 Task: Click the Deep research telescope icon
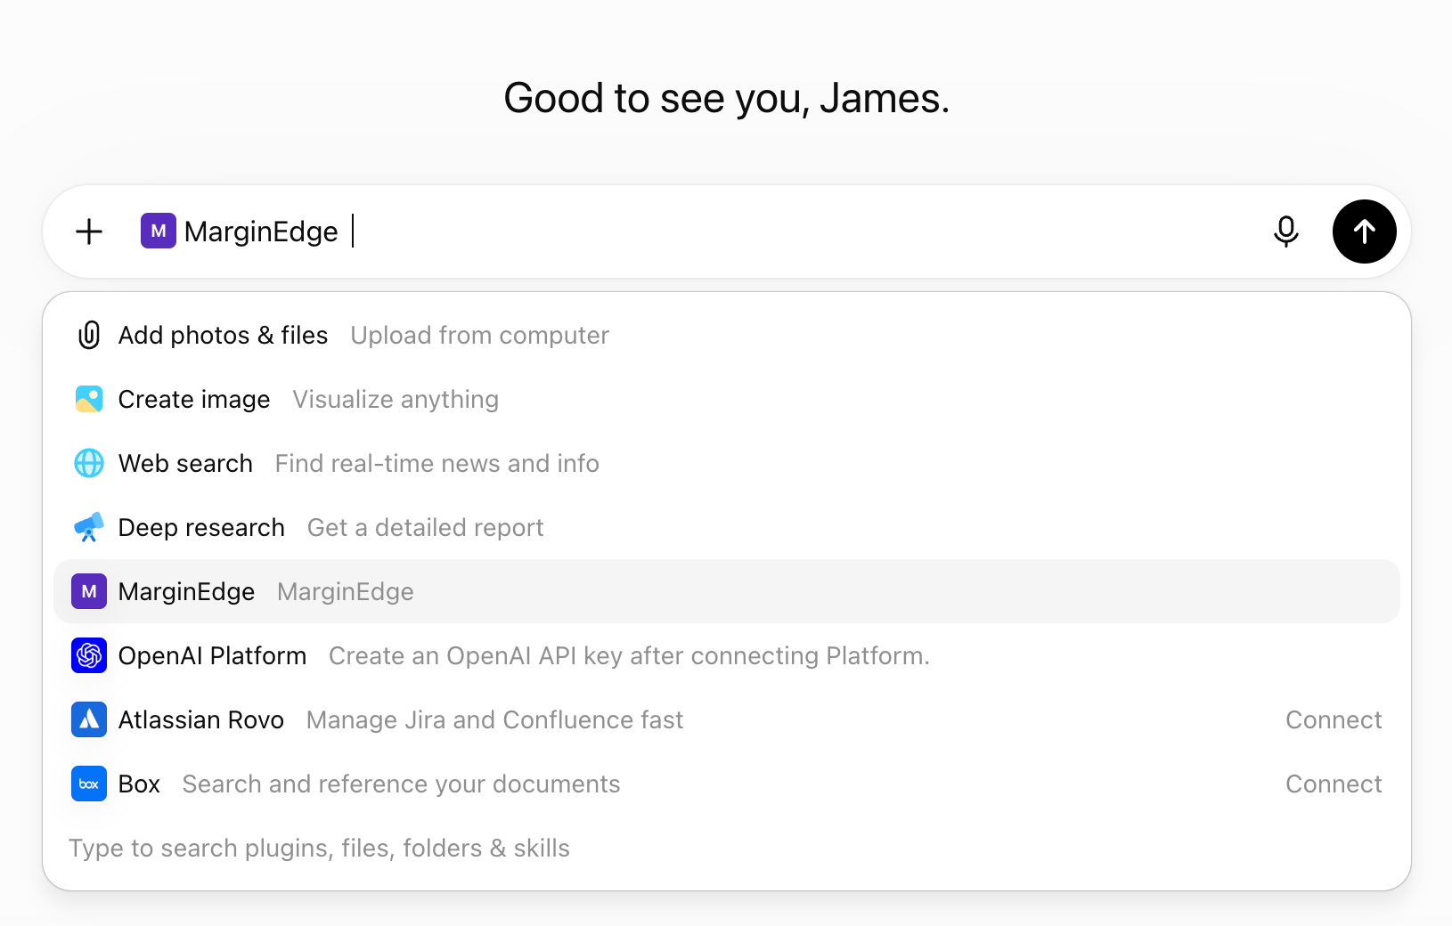[89, 527]
